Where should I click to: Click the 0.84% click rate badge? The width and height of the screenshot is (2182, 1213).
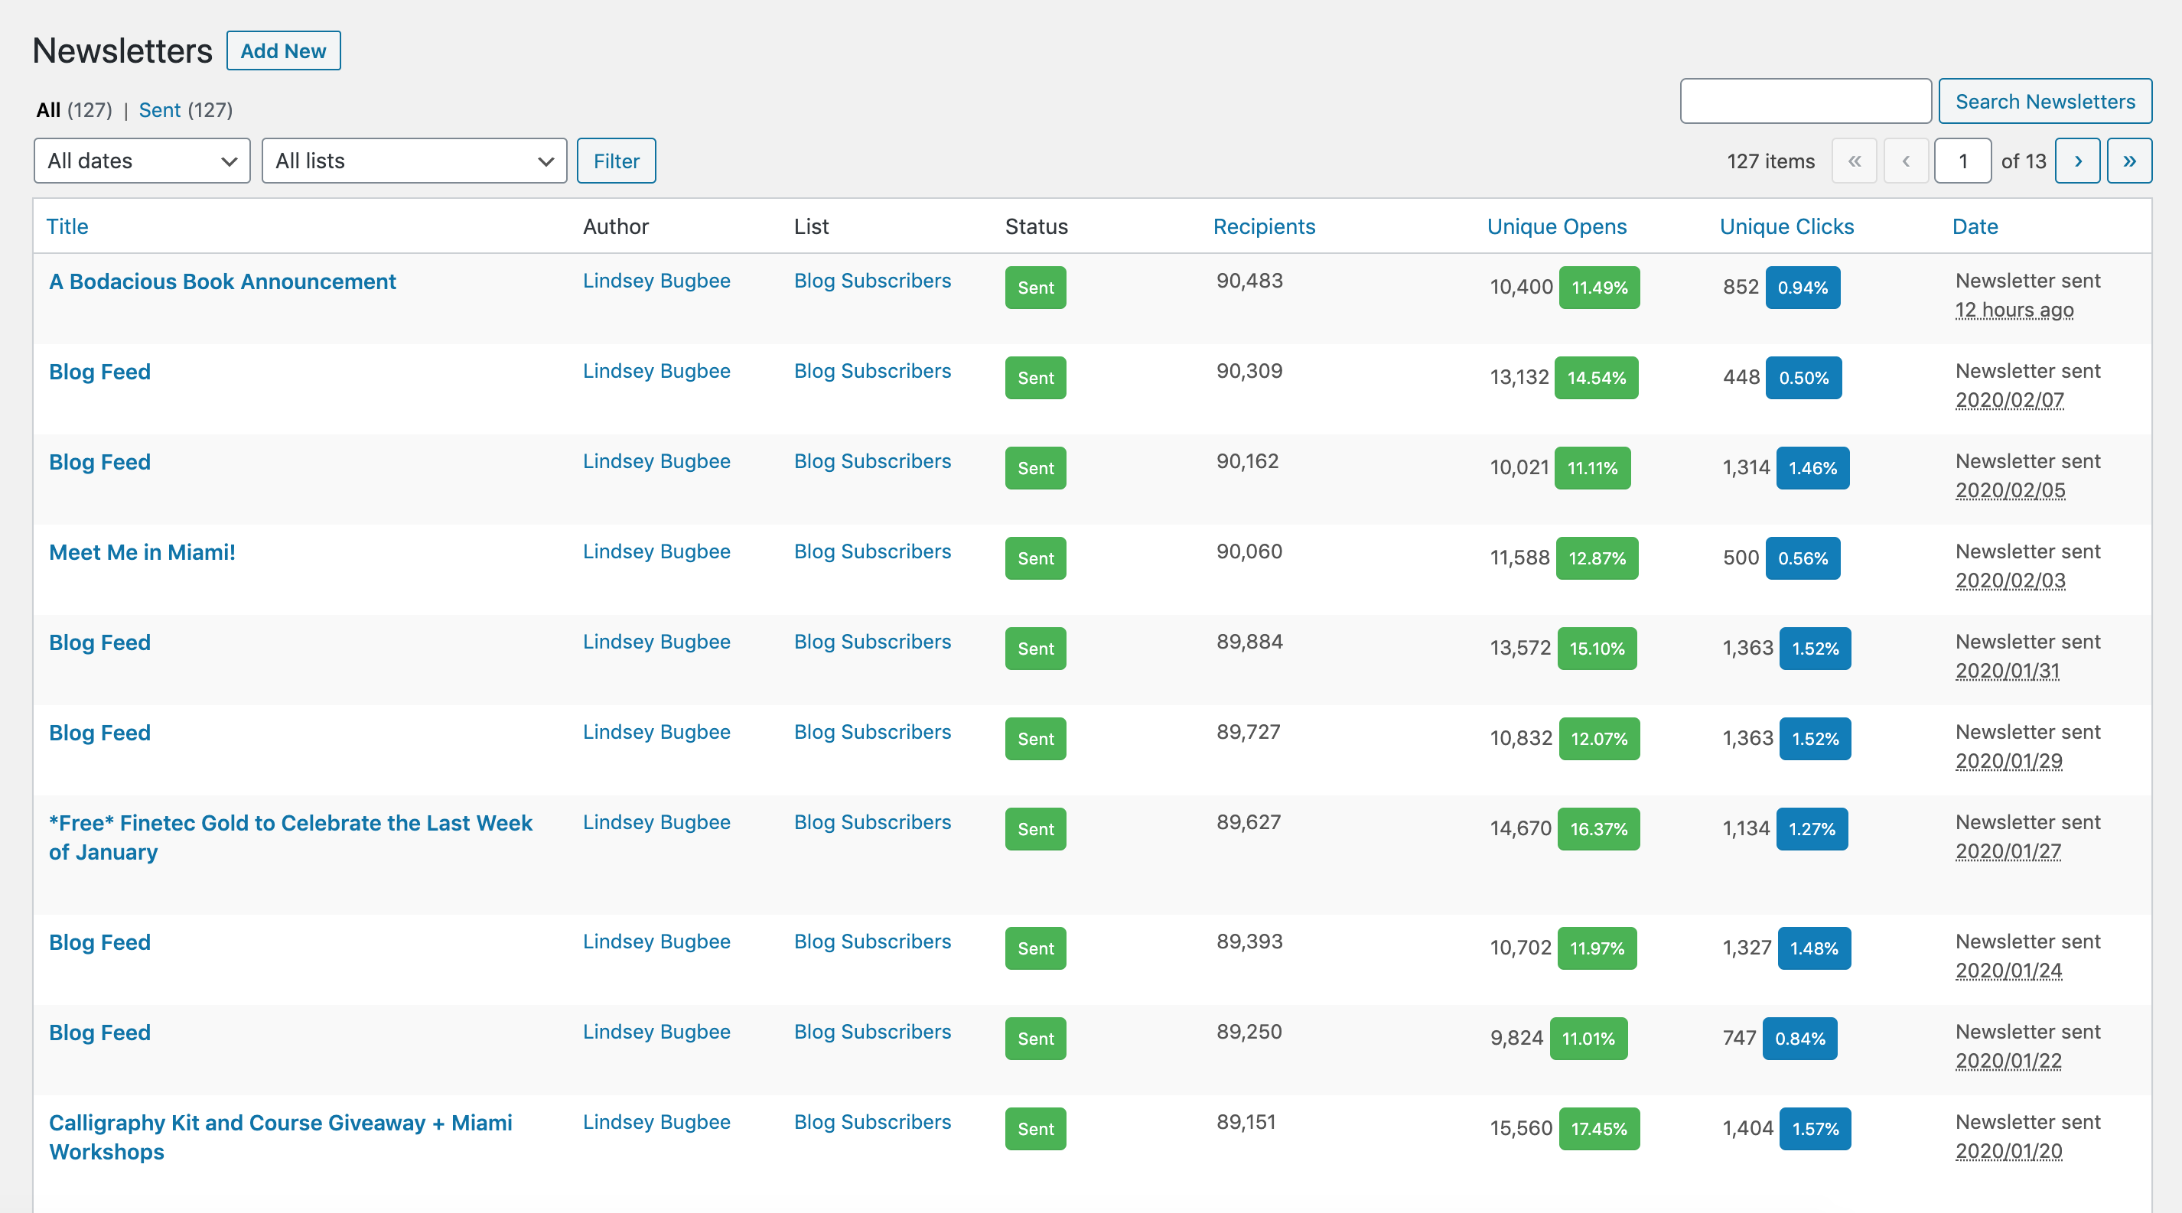(1800, 1039)
